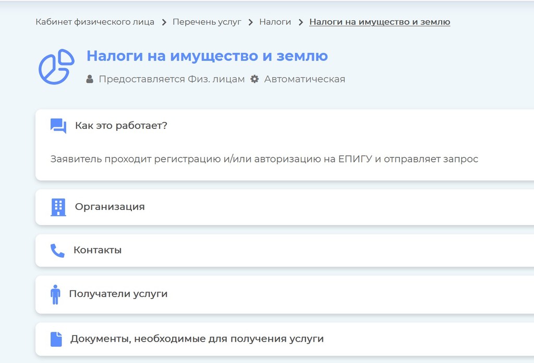Click the user icon before 'Предоставляется Физ. лицам'
This screenshot has width=534, height=363.
(x=90, y=79)
